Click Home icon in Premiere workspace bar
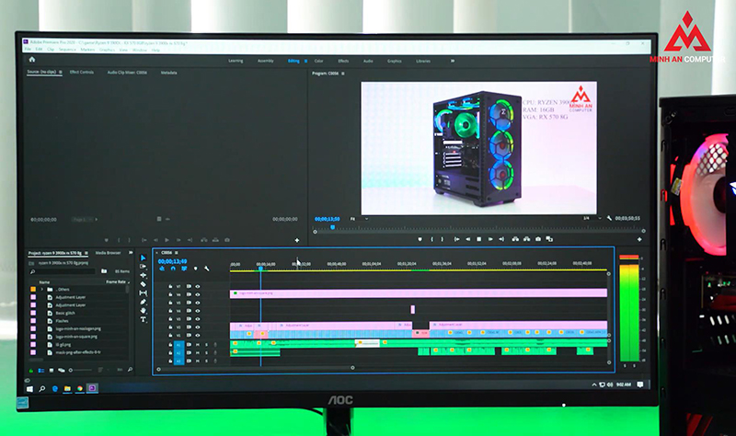 click(x=32, y=60)
